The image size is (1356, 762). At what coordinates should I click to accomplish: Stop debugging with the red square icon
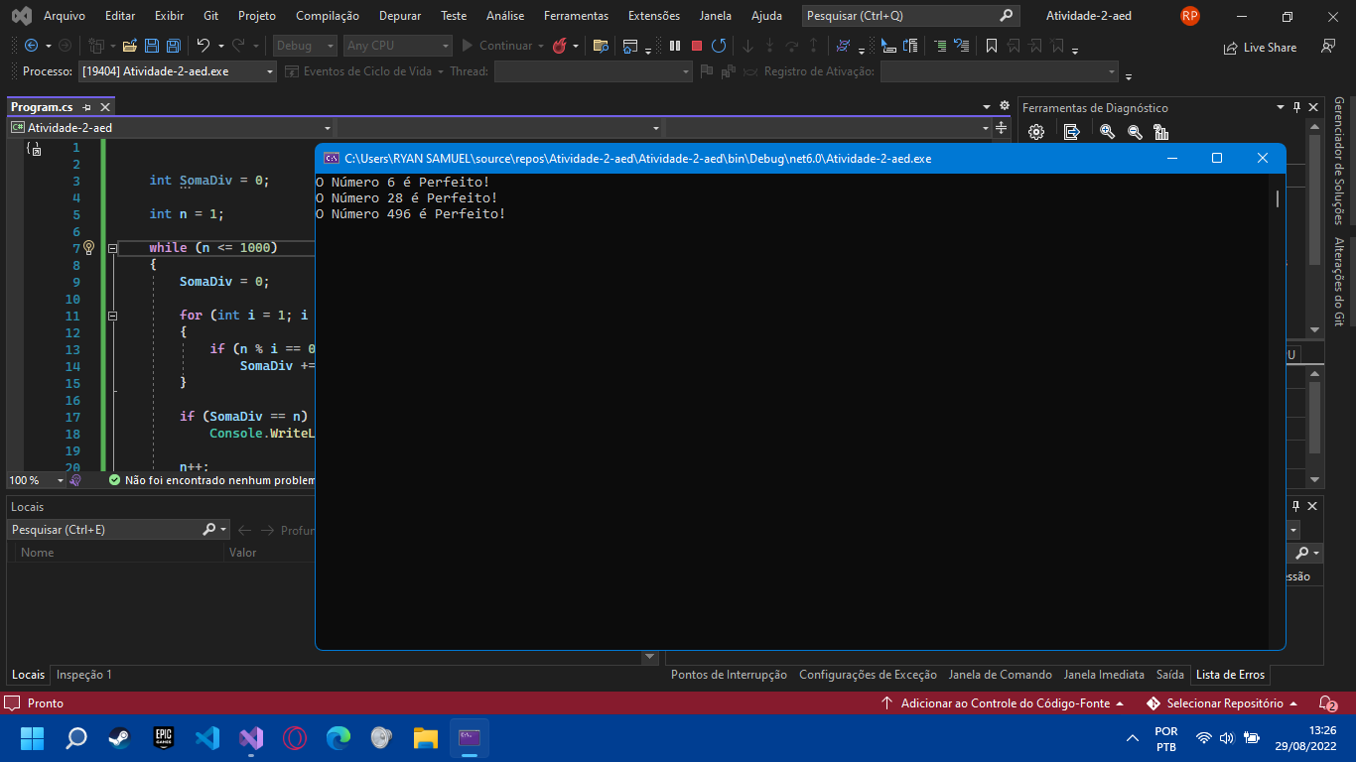click(696, 46)
